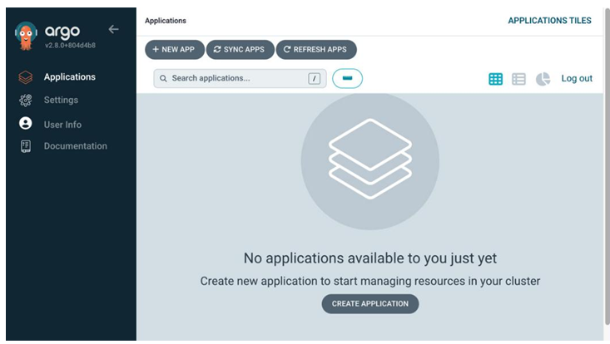The image size is (610, 344).
Task: Click the slash shortcut key hint
Action: coord(315,78)
